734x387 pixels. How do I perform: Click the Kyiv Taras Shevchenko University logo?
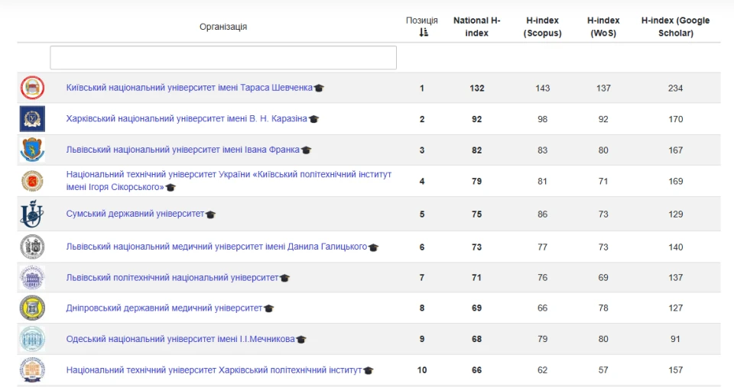coord(32,88)
